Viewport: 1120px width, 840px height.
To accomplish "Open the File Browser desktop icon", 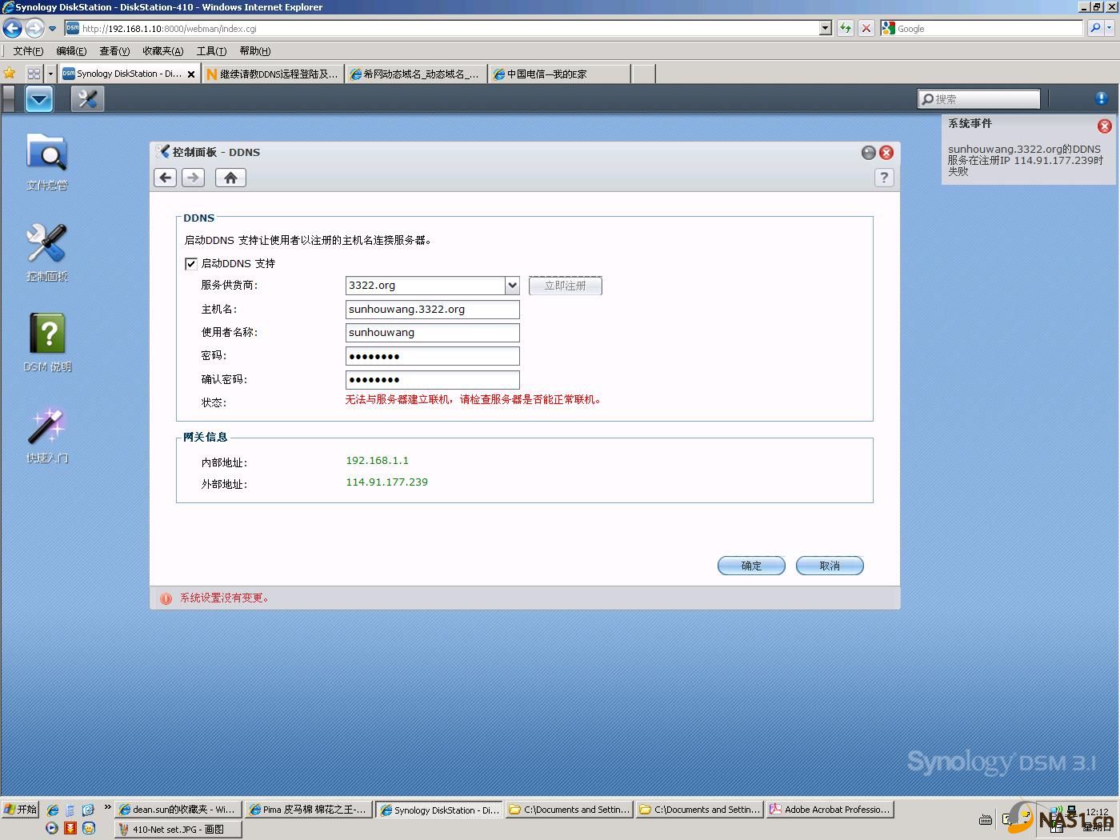I will tap(47, 160).
